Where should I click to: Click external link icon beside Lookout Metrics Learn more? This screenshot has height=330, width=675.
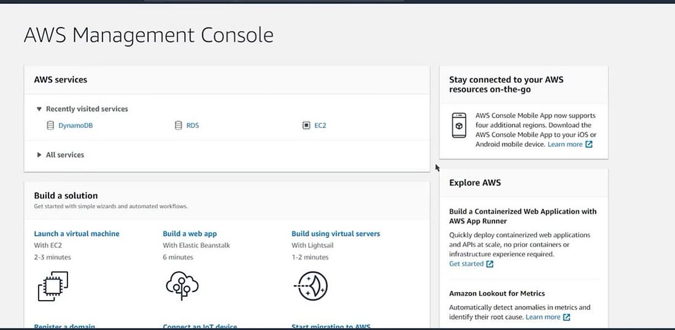[566, 317]
